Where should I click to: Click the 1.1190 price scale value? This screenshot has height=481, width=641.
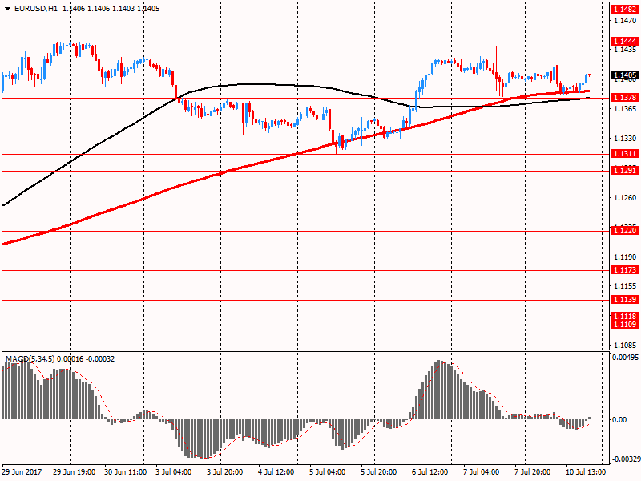[625, 257]
